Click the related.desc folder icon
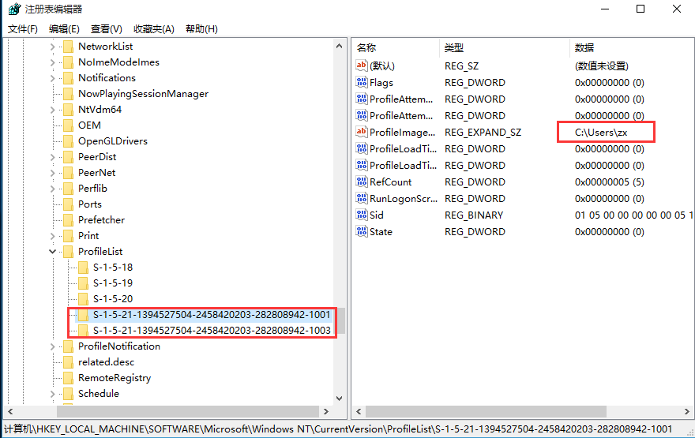Screen dimensions: 695x438 (68, 362)
